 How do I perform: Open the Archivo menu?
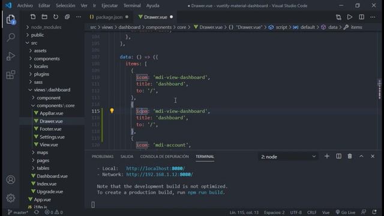pyautogui.click(x=25, y=5)
